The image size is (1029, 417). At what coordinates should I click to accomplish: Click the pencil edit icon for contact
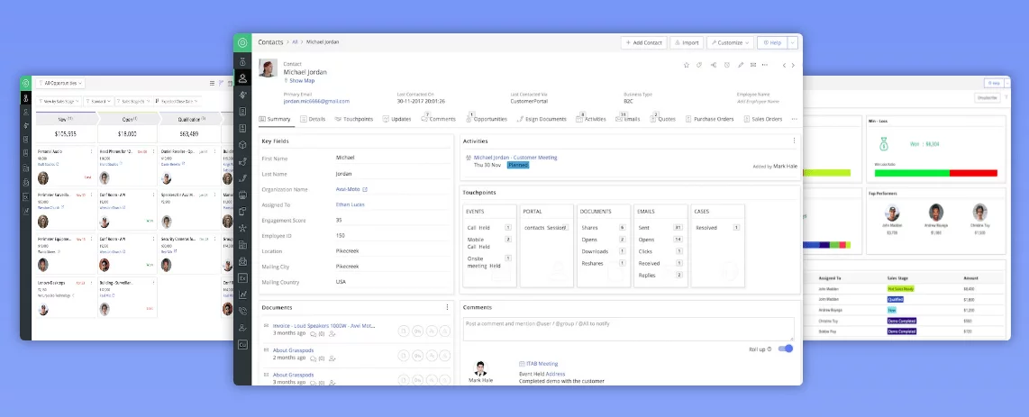pos(741,65)
